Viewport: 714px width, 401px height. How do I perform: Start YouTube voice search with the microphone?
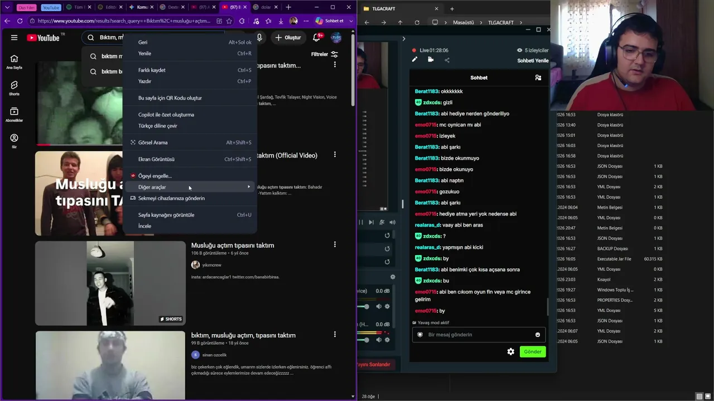[x=259, y=37]
